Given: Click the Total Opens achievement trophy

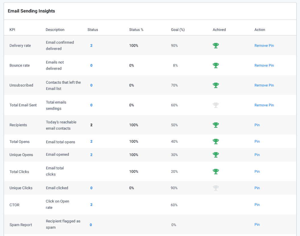Looking at the screenshot, I should pos(216,141).
